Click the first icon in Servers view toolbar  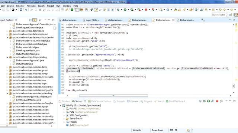[x=200, y=101]
